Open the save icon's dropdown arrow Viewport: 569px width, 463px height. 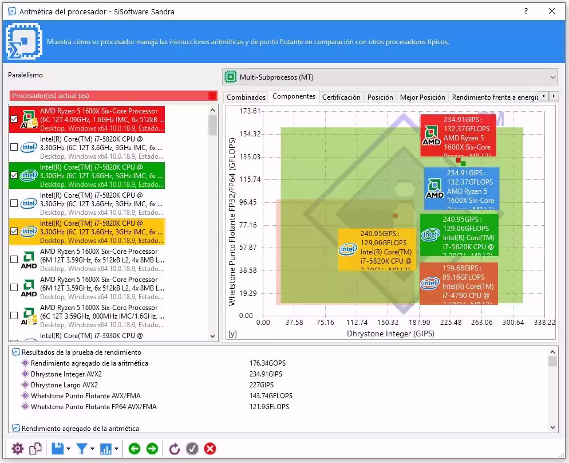pos(68,449)
